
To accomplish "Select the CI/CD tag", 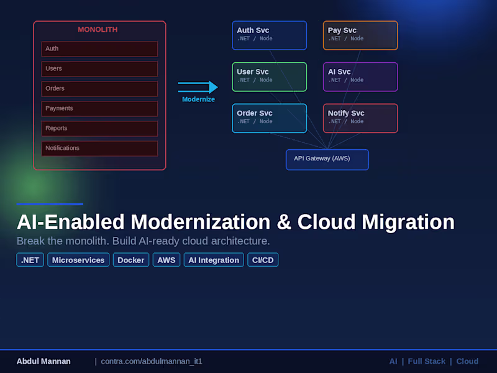I will [263, 260].
